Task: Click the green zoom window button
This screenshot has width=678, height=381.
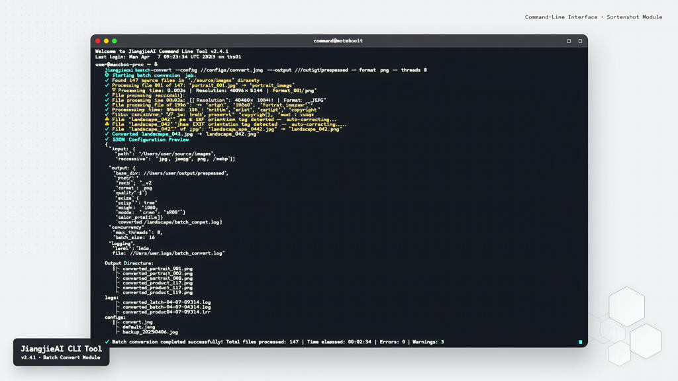Action: click(115, 41)
